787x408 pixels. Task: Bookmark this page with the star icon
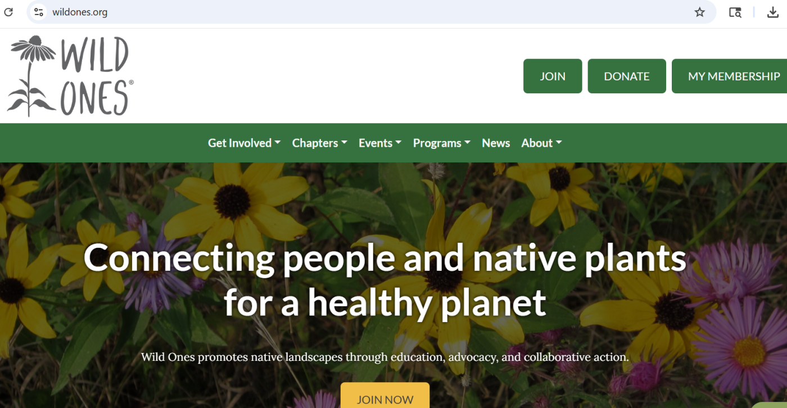(x=699, y=12)
